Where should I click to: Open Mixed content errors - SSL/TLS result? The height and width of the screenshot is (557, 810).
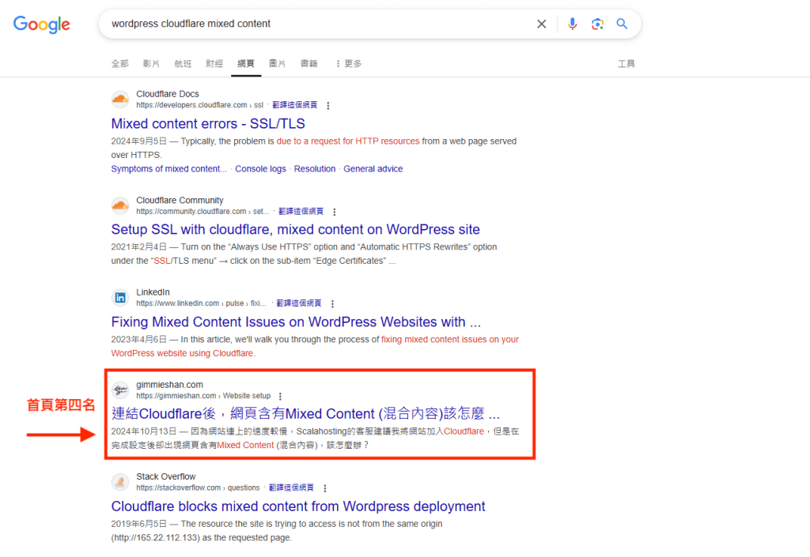208,124
